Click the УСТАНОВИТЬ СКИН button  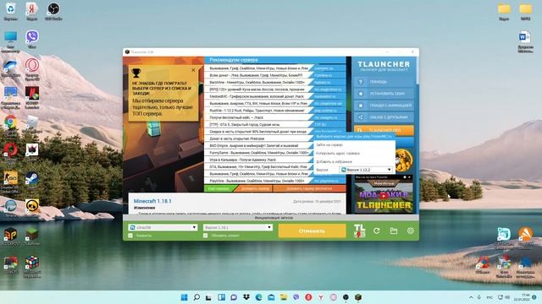click(384, 94)
